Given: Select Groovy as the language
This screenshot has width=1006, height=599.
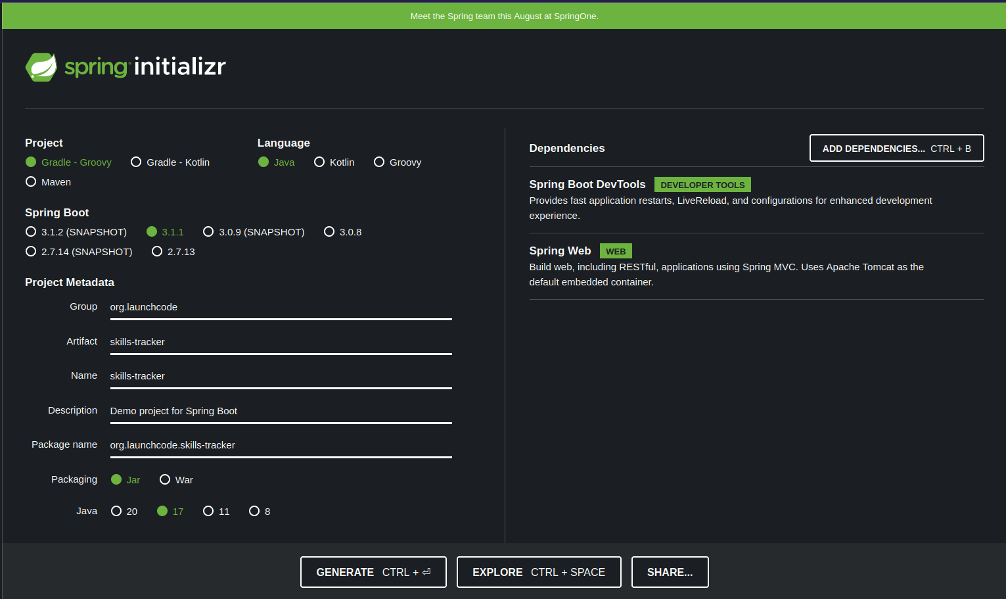Looking at the screenshot, I should point(379,162).
